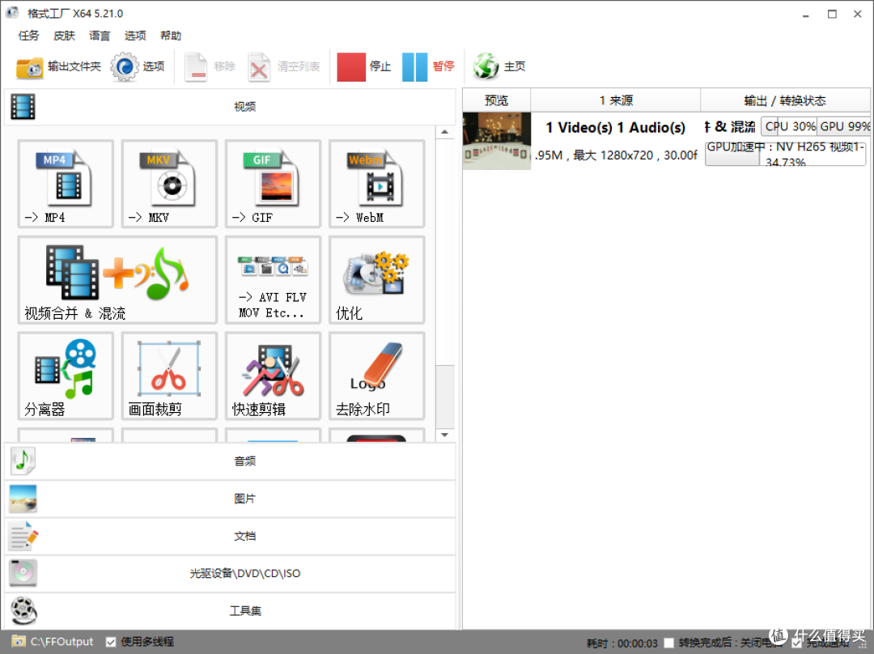Choose the GIF conversion icon
This screenshot has width=874, height=654.
[x=273, y=184]
